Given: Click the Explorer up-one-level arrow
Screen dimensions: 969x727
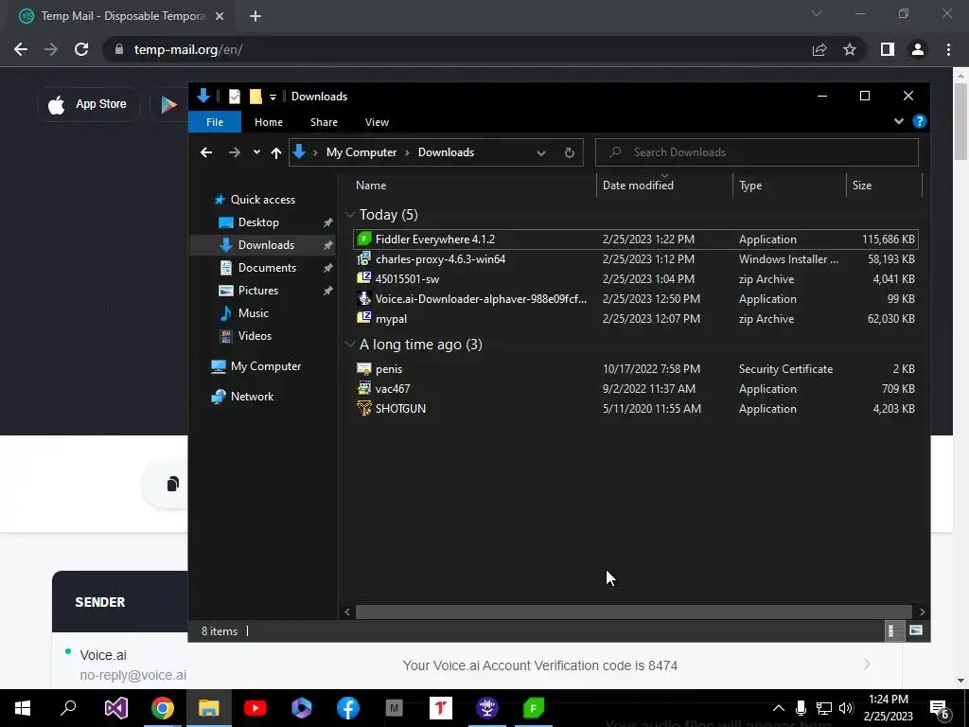Looking at the screenshot, I should click(276, 152).
